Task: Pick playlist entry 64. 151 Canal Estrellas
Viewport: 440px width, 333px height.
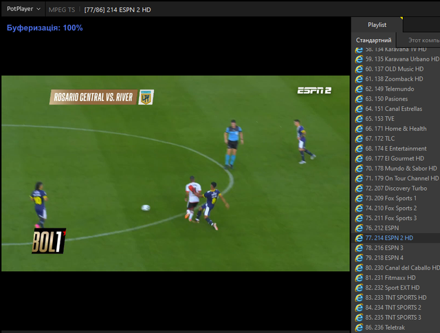Action: (396, 109)
